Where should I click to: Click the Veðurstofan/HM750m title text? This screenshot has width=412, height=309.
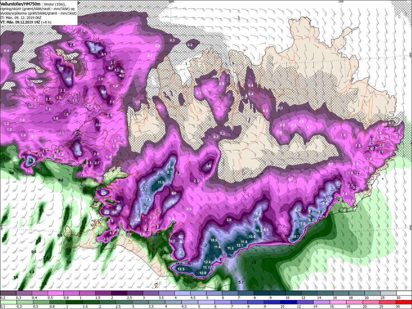pos(21,4)
